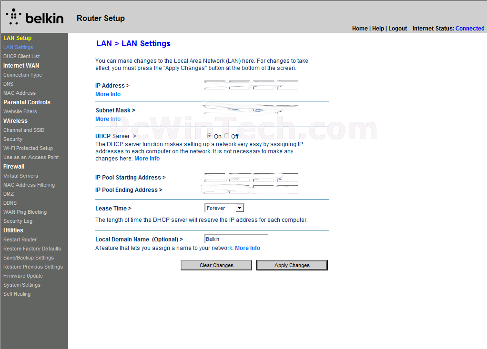This screenshot has width=487, height=349.
Task: Open MAC Address under Internet WAN
Action: 19,93
